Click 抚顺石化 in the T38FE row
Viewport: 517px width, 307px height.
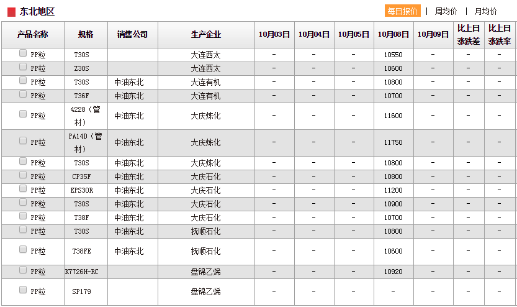click(206, 251)
